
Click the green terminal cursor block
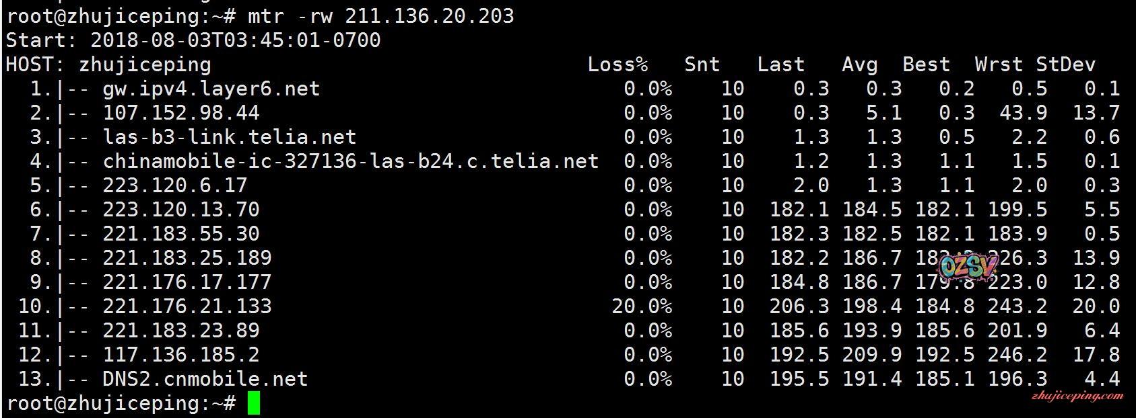pos(253,403)
